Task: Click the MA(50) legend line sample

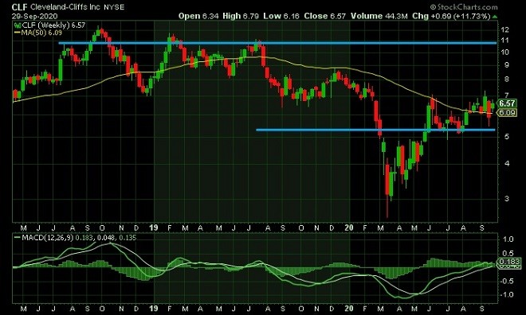Action: (x=18, y=33)
